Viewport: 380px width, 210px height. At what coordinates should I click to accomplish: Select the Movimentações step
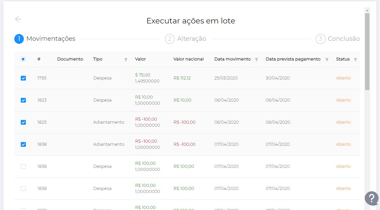51,39
